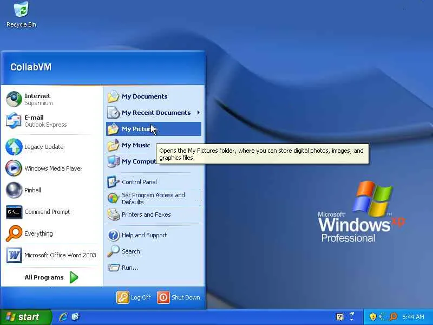Open highlighted My Pictures folder
433x325 pixels.
[x=154, y=129]
